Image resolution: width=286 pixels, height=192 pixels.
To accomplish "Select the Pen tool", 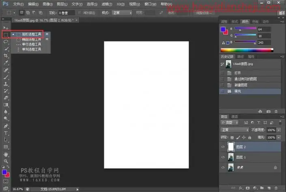I will [x=6, y=126].
